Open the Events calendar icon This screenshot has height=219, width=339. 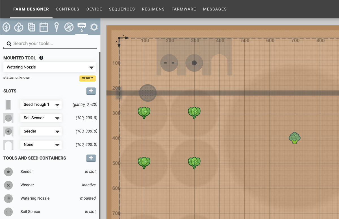(x=44, y=27)
